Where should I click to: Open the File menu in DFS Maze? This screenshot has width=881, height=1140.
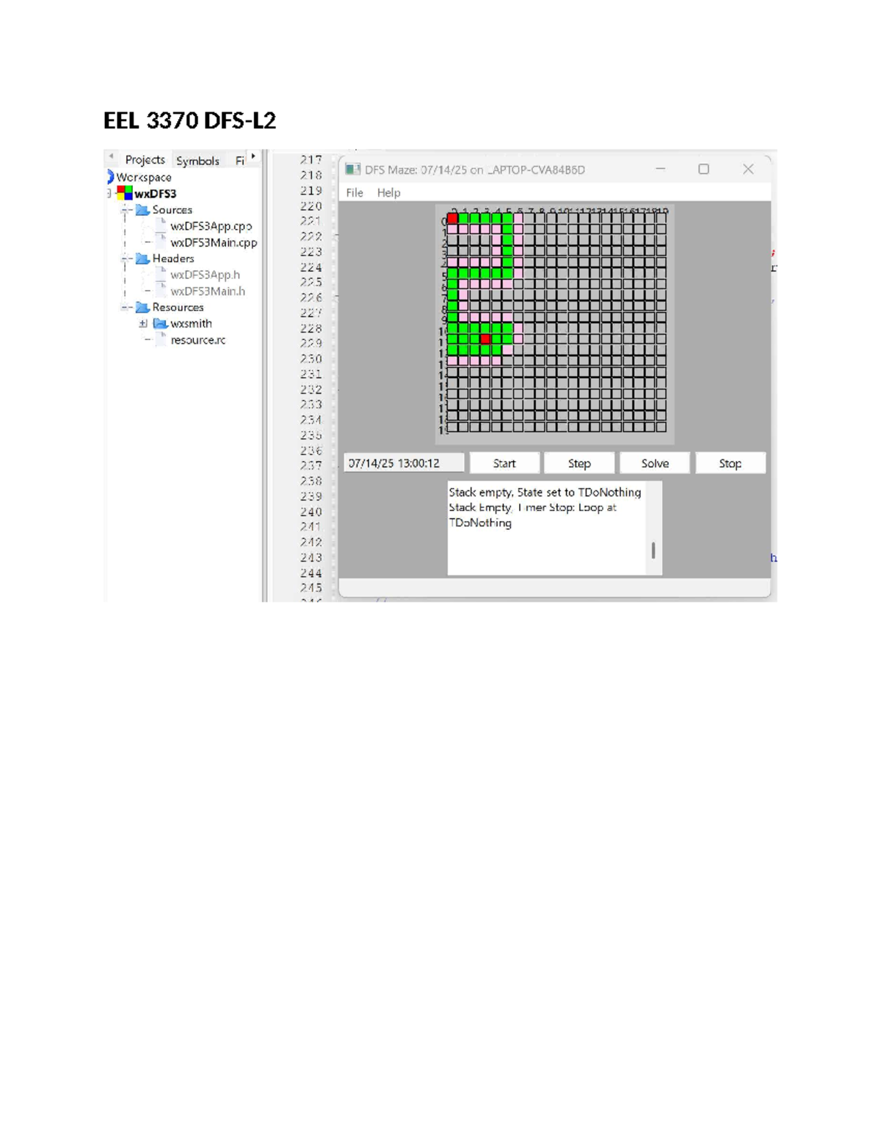tap(356, 192)
